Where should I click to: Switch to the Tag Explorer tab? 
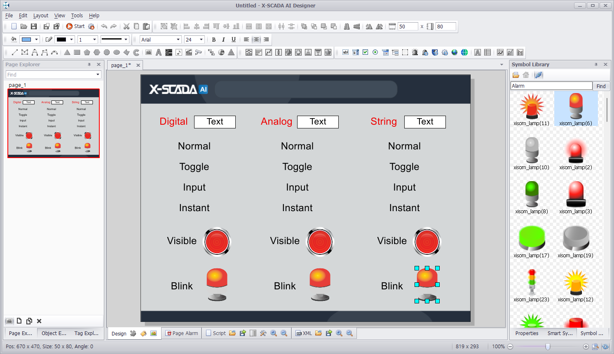[x=86, y=333]
